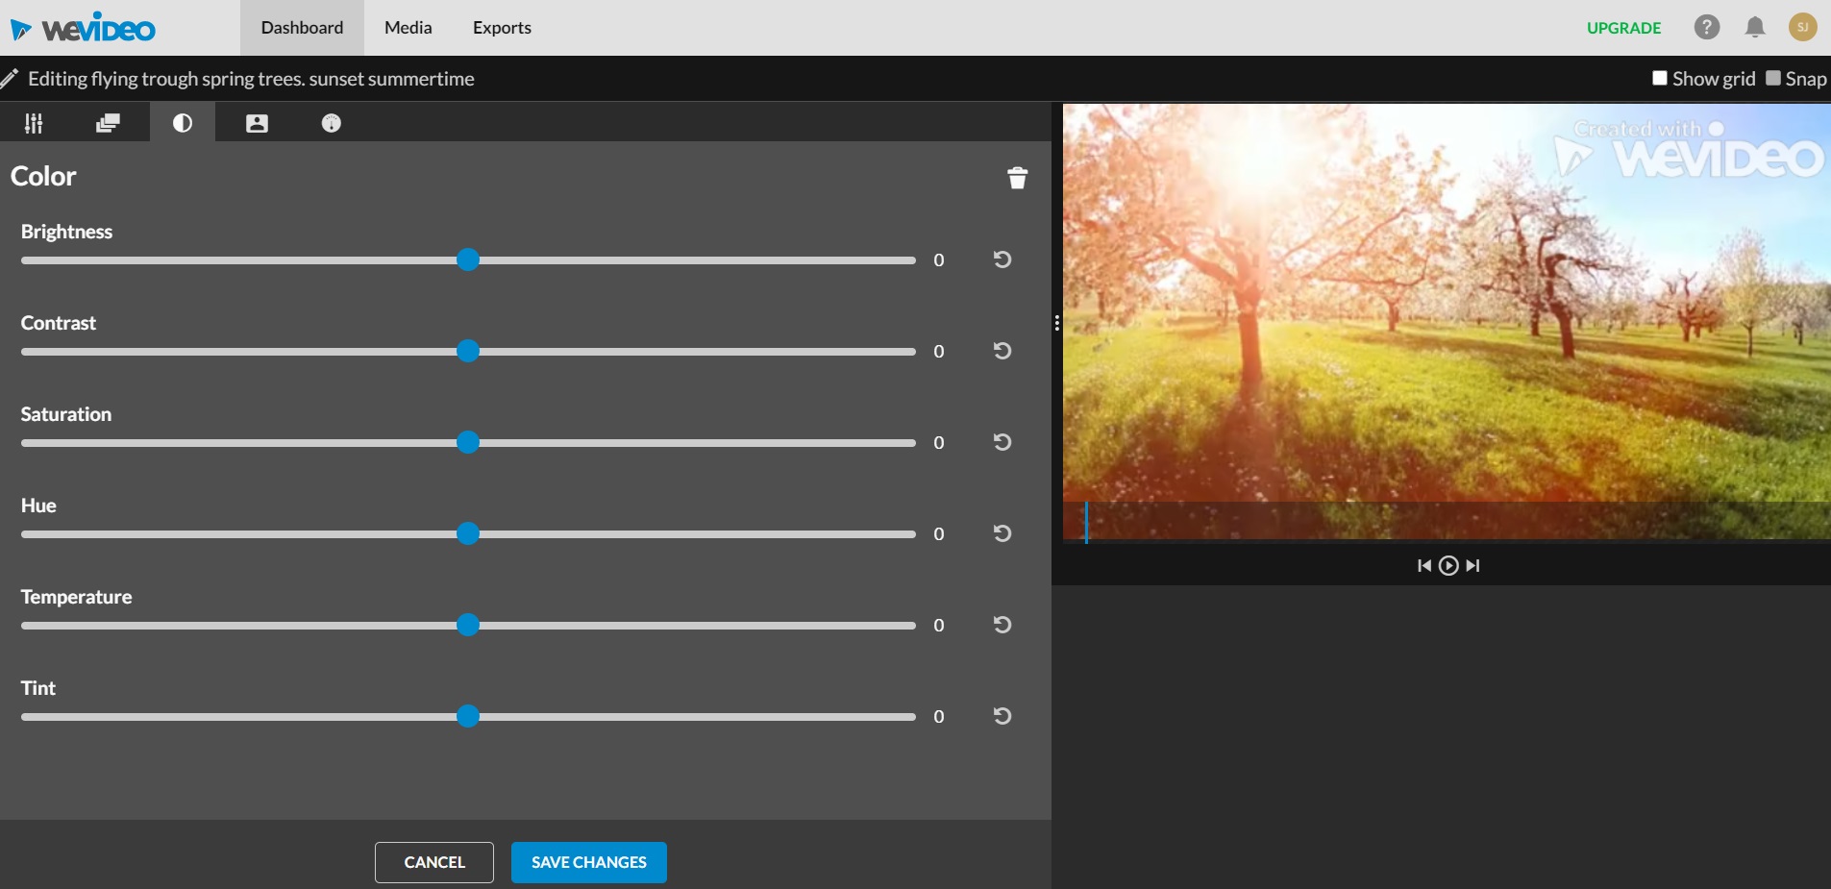The width and height of the screenshot is (1831, 889).
Task: Reset the Tint value
Action: pos(1002,716)
